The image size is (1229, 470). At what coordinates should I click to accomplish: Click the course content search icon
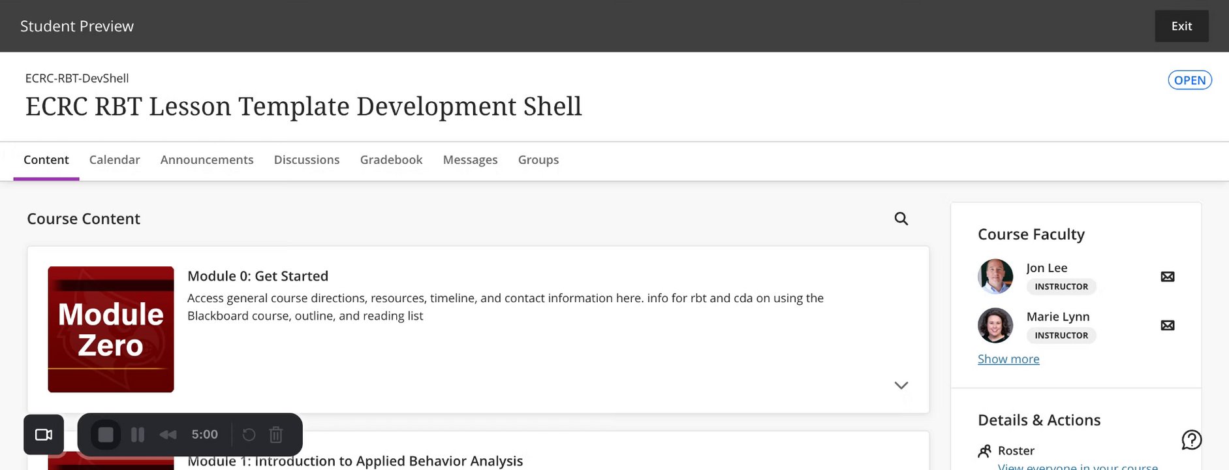click(x=901, y=219)
